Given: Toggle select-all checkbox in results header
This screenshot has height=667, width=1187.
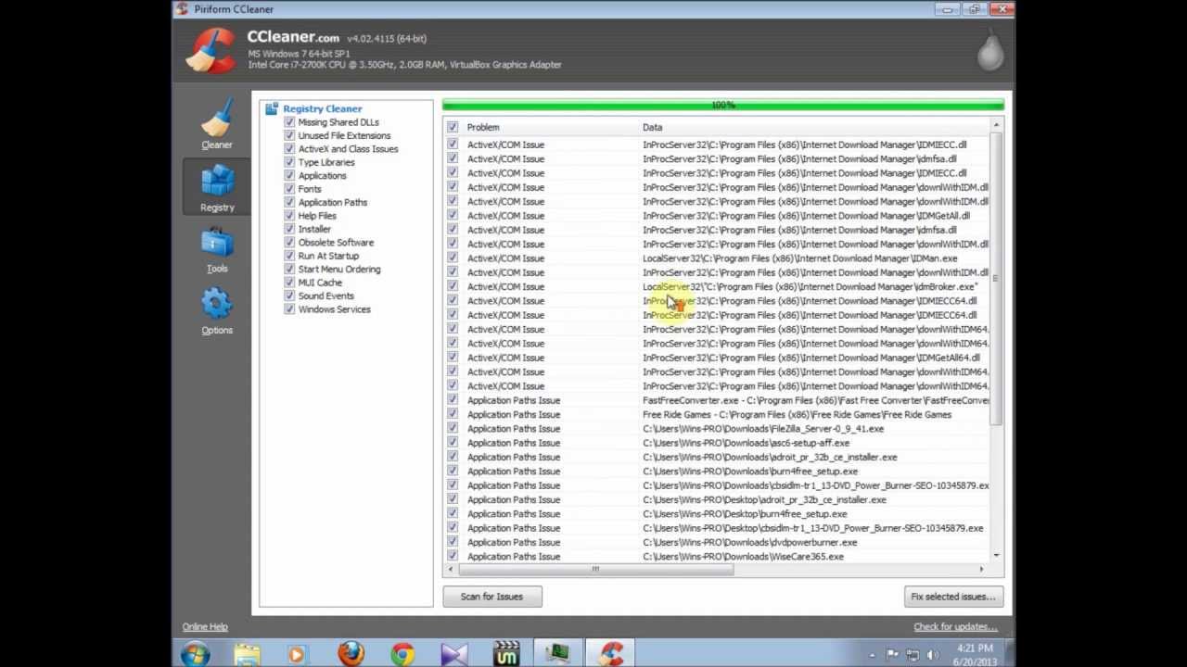Looking at the screenshot, I should click(x=453, y=127).
